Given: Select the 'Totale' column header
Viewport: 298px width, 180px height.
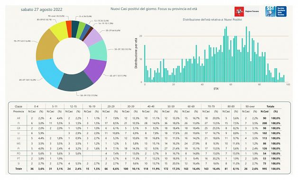Looking at the screenshot, I should [x=270, y=107].
